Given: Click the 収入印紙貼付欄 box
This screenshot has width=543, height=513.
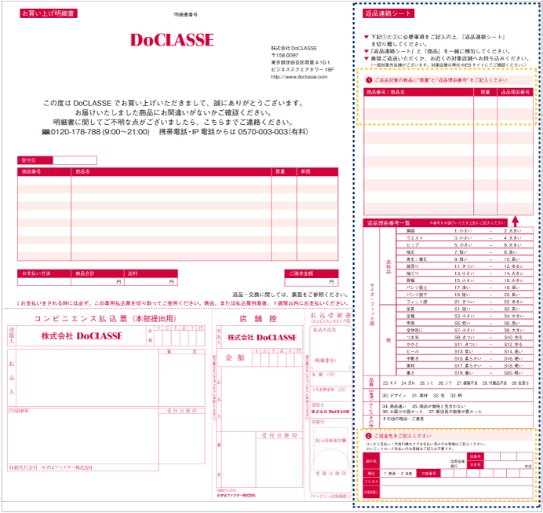Looking at the screenshot, I should click(x=330, y=440).
